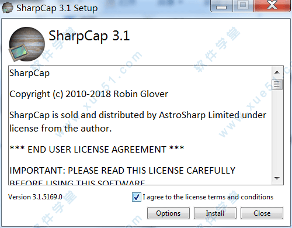Click the maximize button in title bar
The width and height of the screenshot is (292, 228).
pos(243,6)
